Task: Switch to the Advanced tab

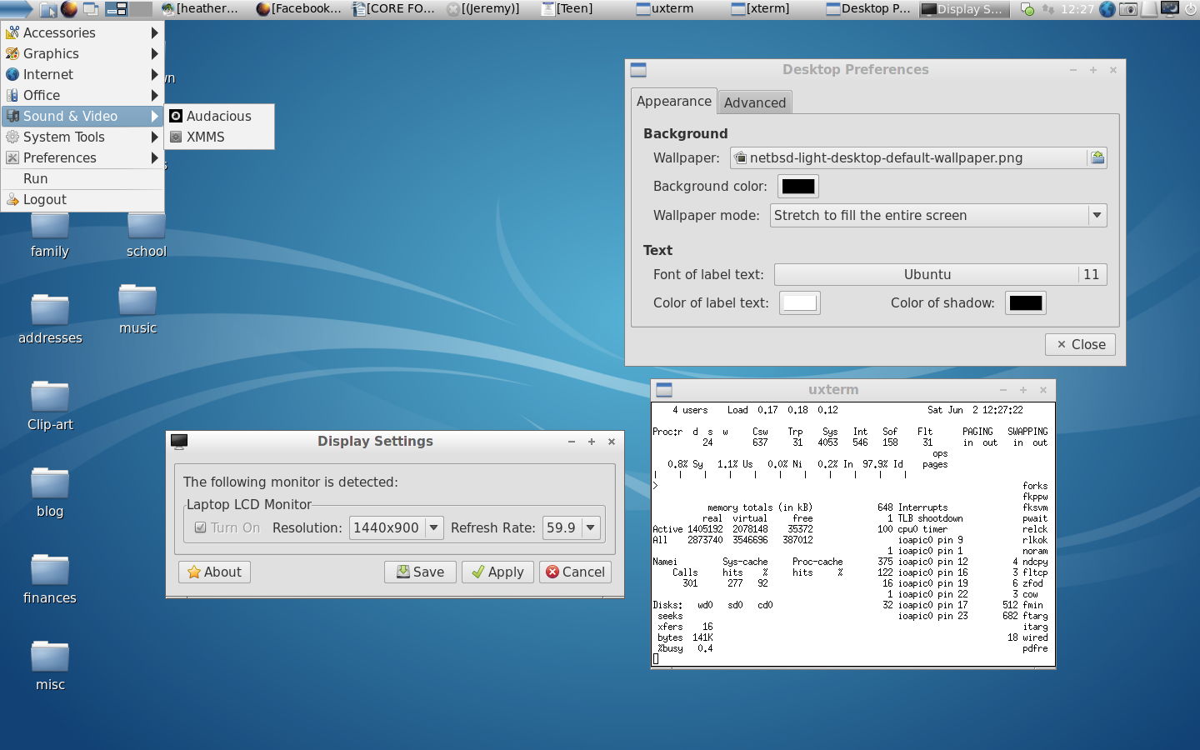Action: click(754, 102)
